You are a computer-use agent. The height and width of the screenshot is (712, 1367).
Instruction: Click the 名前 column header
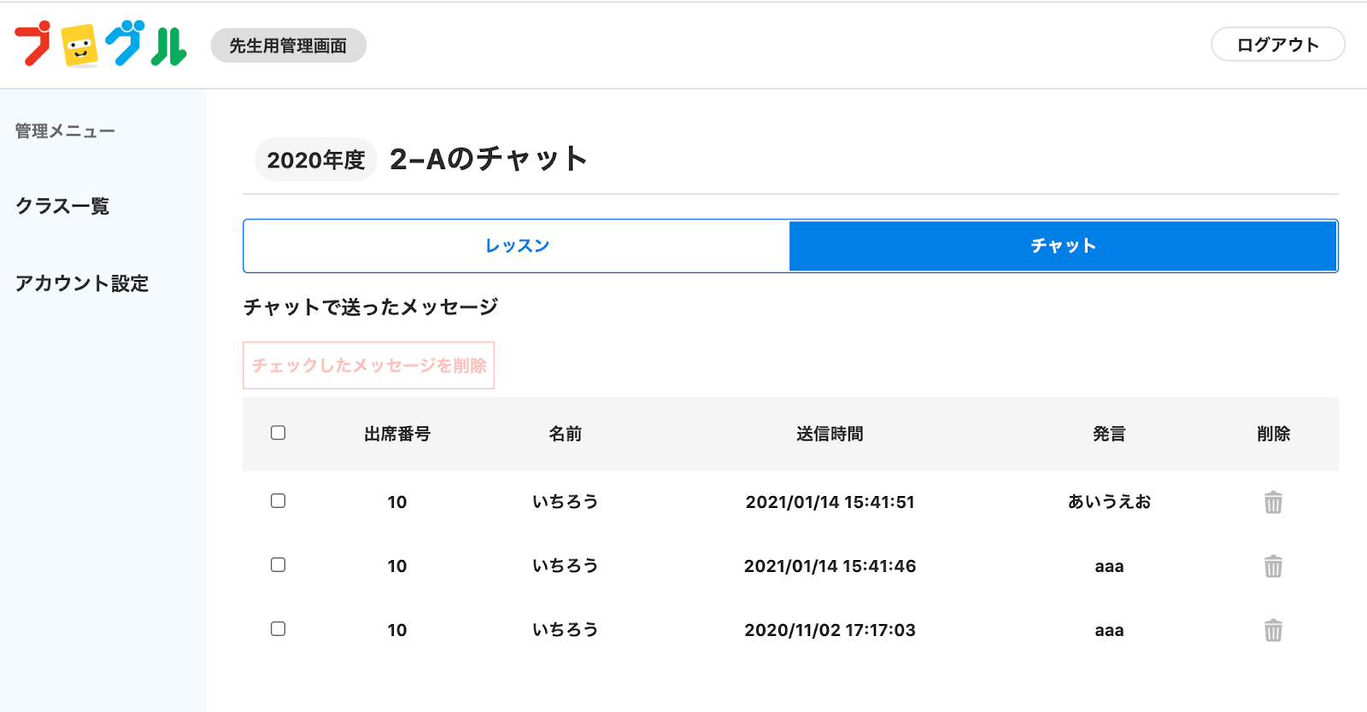[566, 434]
